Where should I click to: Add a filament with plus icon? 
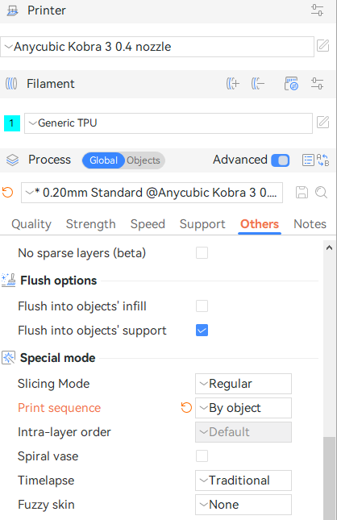pyautogui.click(x=233, y=84)
